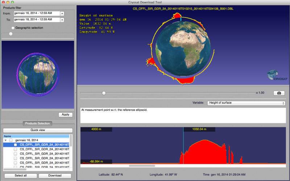Click the camera snapshot button
Screen dimensions: 290x181
279,93
